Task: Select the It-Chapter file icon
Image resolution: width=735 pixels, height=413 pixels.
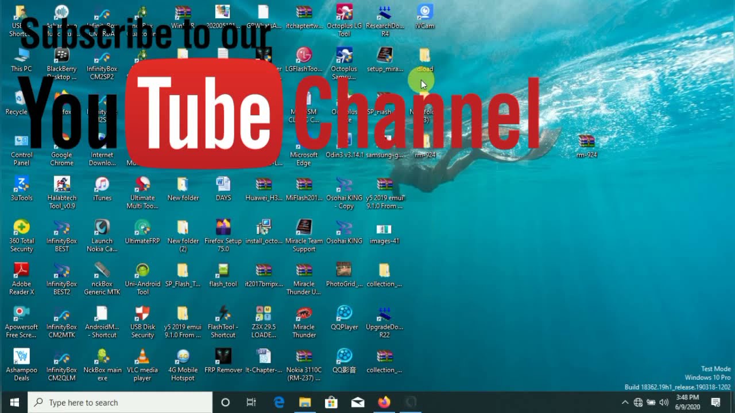Action: [264, 361]
